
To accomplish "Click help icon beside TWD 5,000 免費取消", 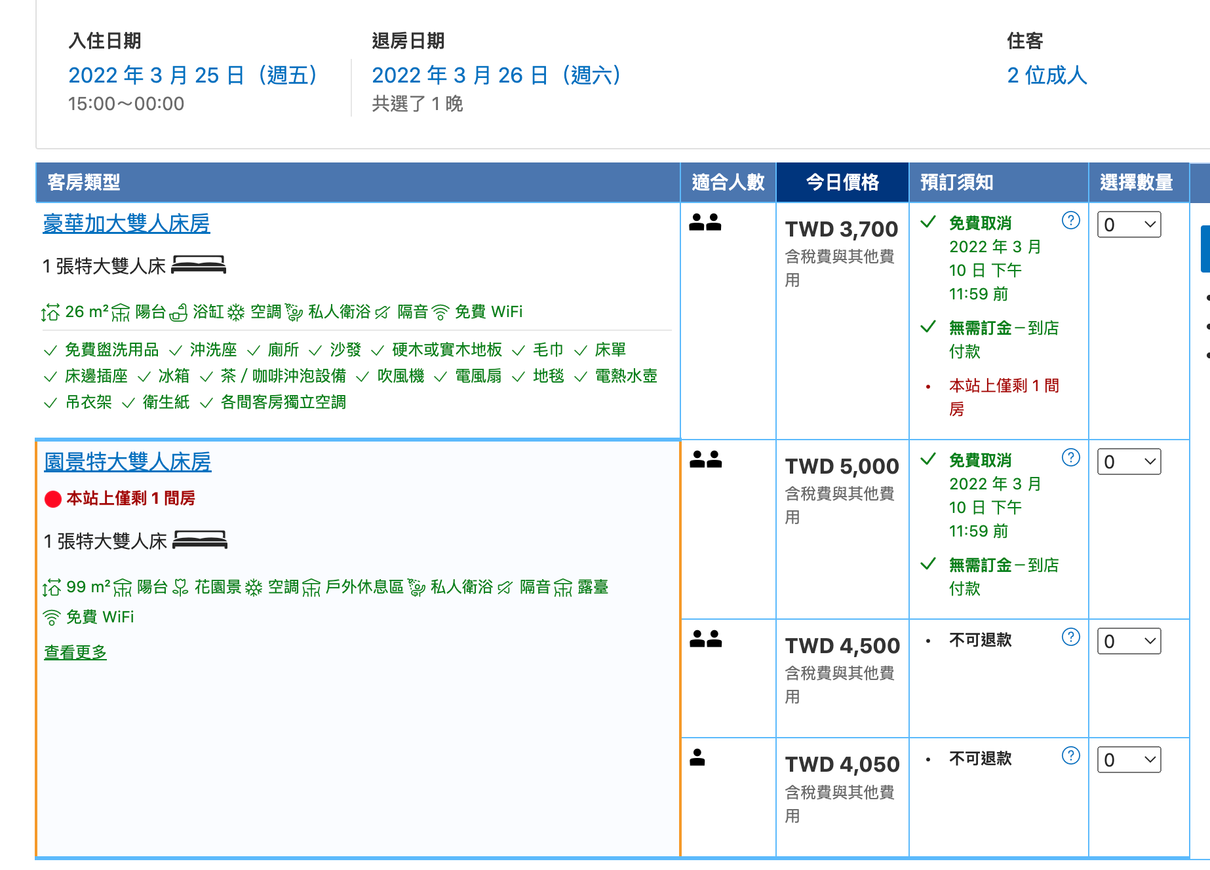I will (x=1070, y=458).
